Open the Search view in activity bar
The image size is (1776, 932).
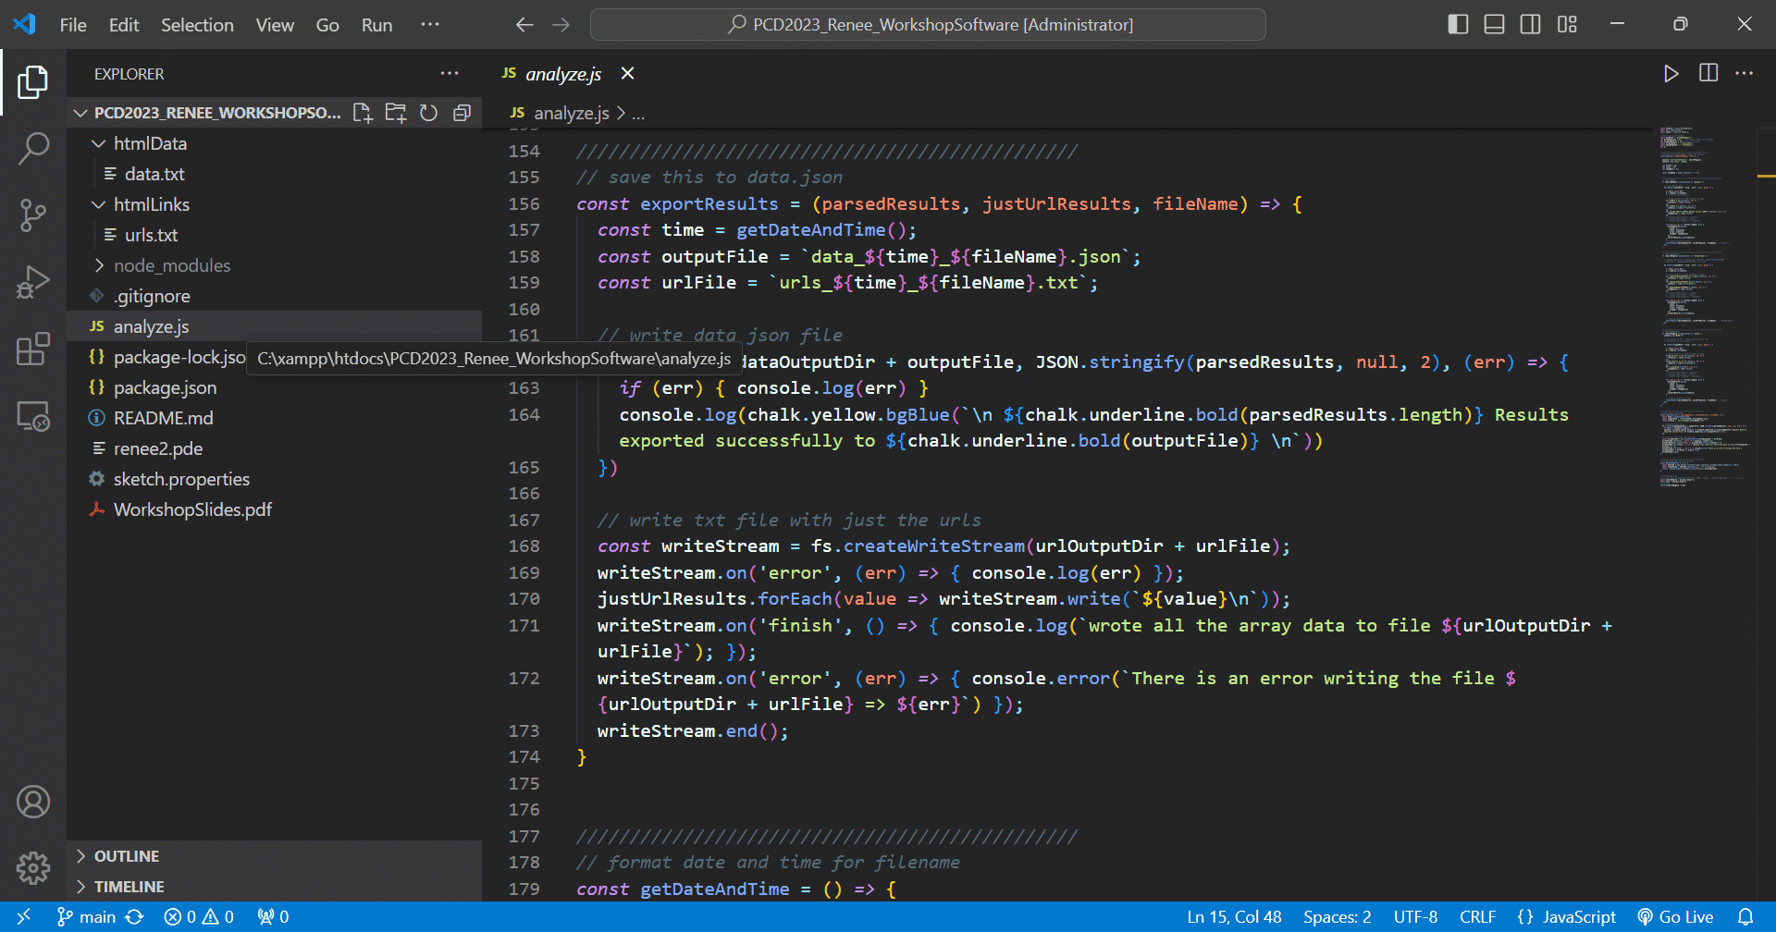[x=33, y=149]
